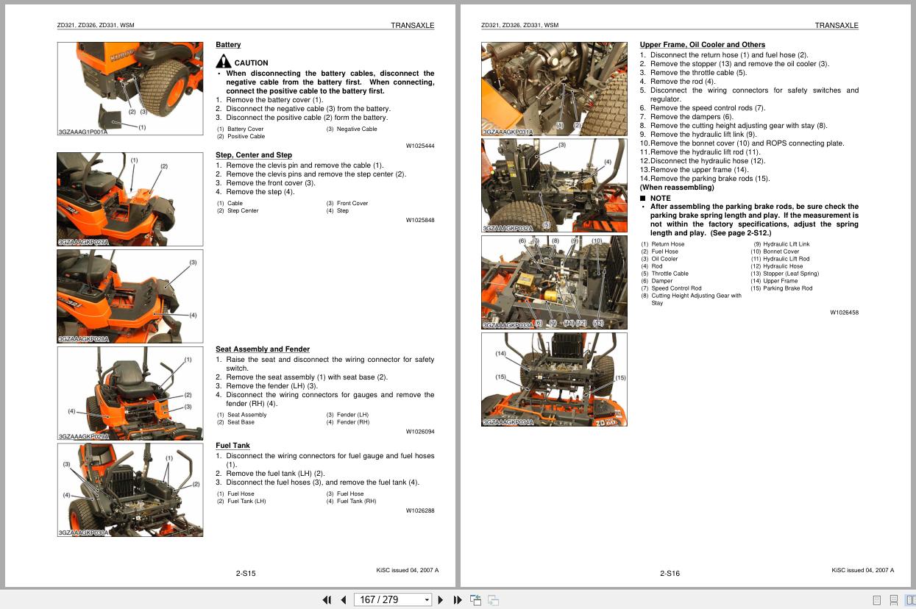Open the Seat Assembly and Fender section
Image resolution: width=916 pixels, height=609 pixels.
[262, 349]
